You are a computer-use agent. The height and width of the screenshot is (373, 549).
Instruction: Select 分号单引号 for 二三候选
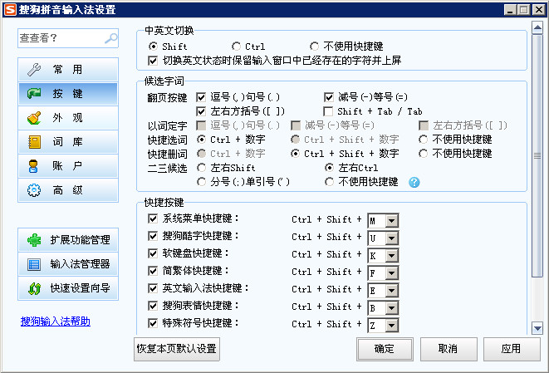[201, 182]
